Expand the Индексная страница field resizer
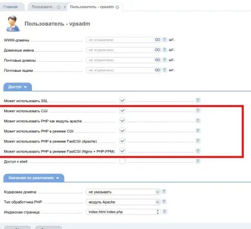The height and width of the screenshot is (229, 251). (157, 212)
